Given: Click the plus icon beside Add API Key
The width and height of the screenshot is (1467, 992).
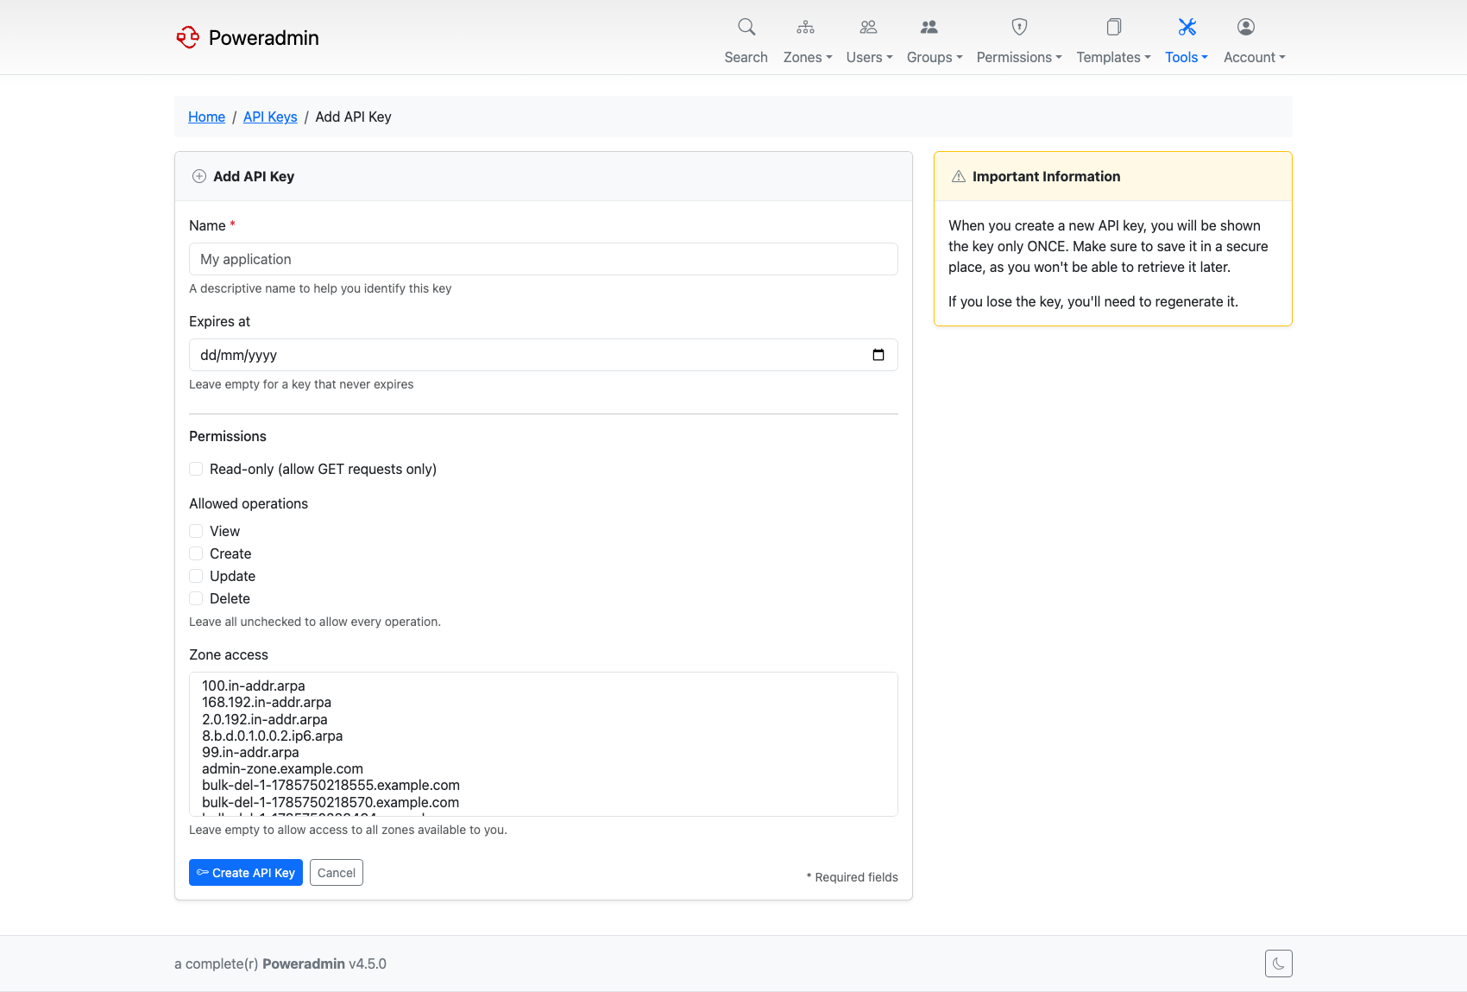Looking at the screenshot, I should tap(199, 176).
